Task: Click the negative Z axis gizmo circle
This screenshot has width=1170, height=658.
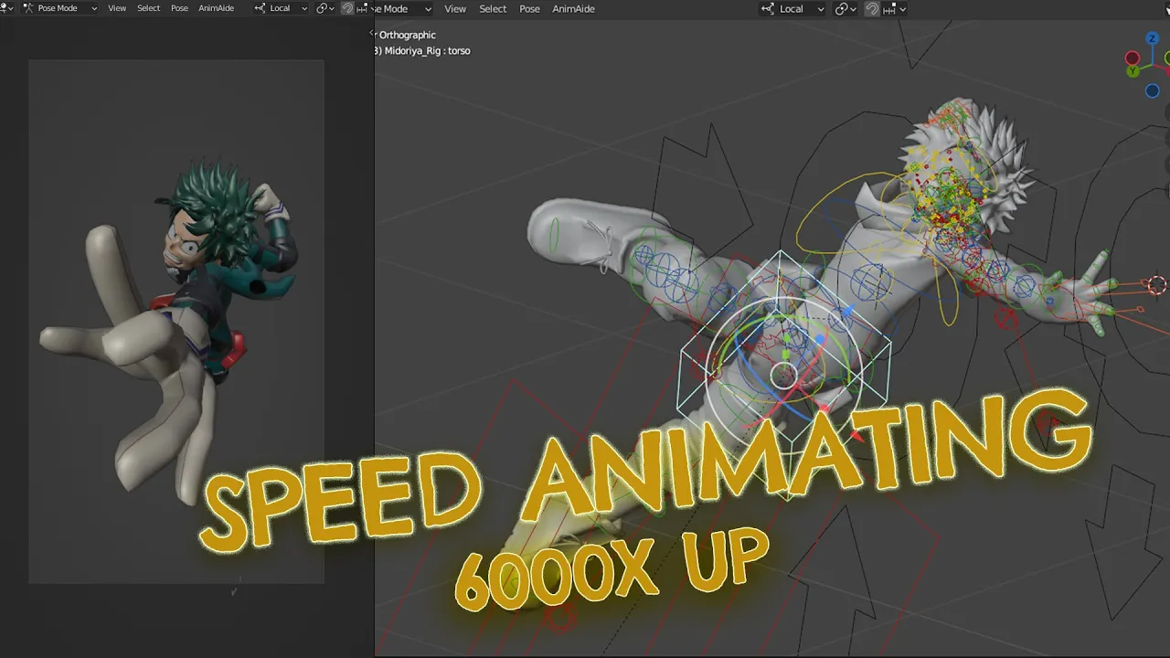Action: point(1153,90)
